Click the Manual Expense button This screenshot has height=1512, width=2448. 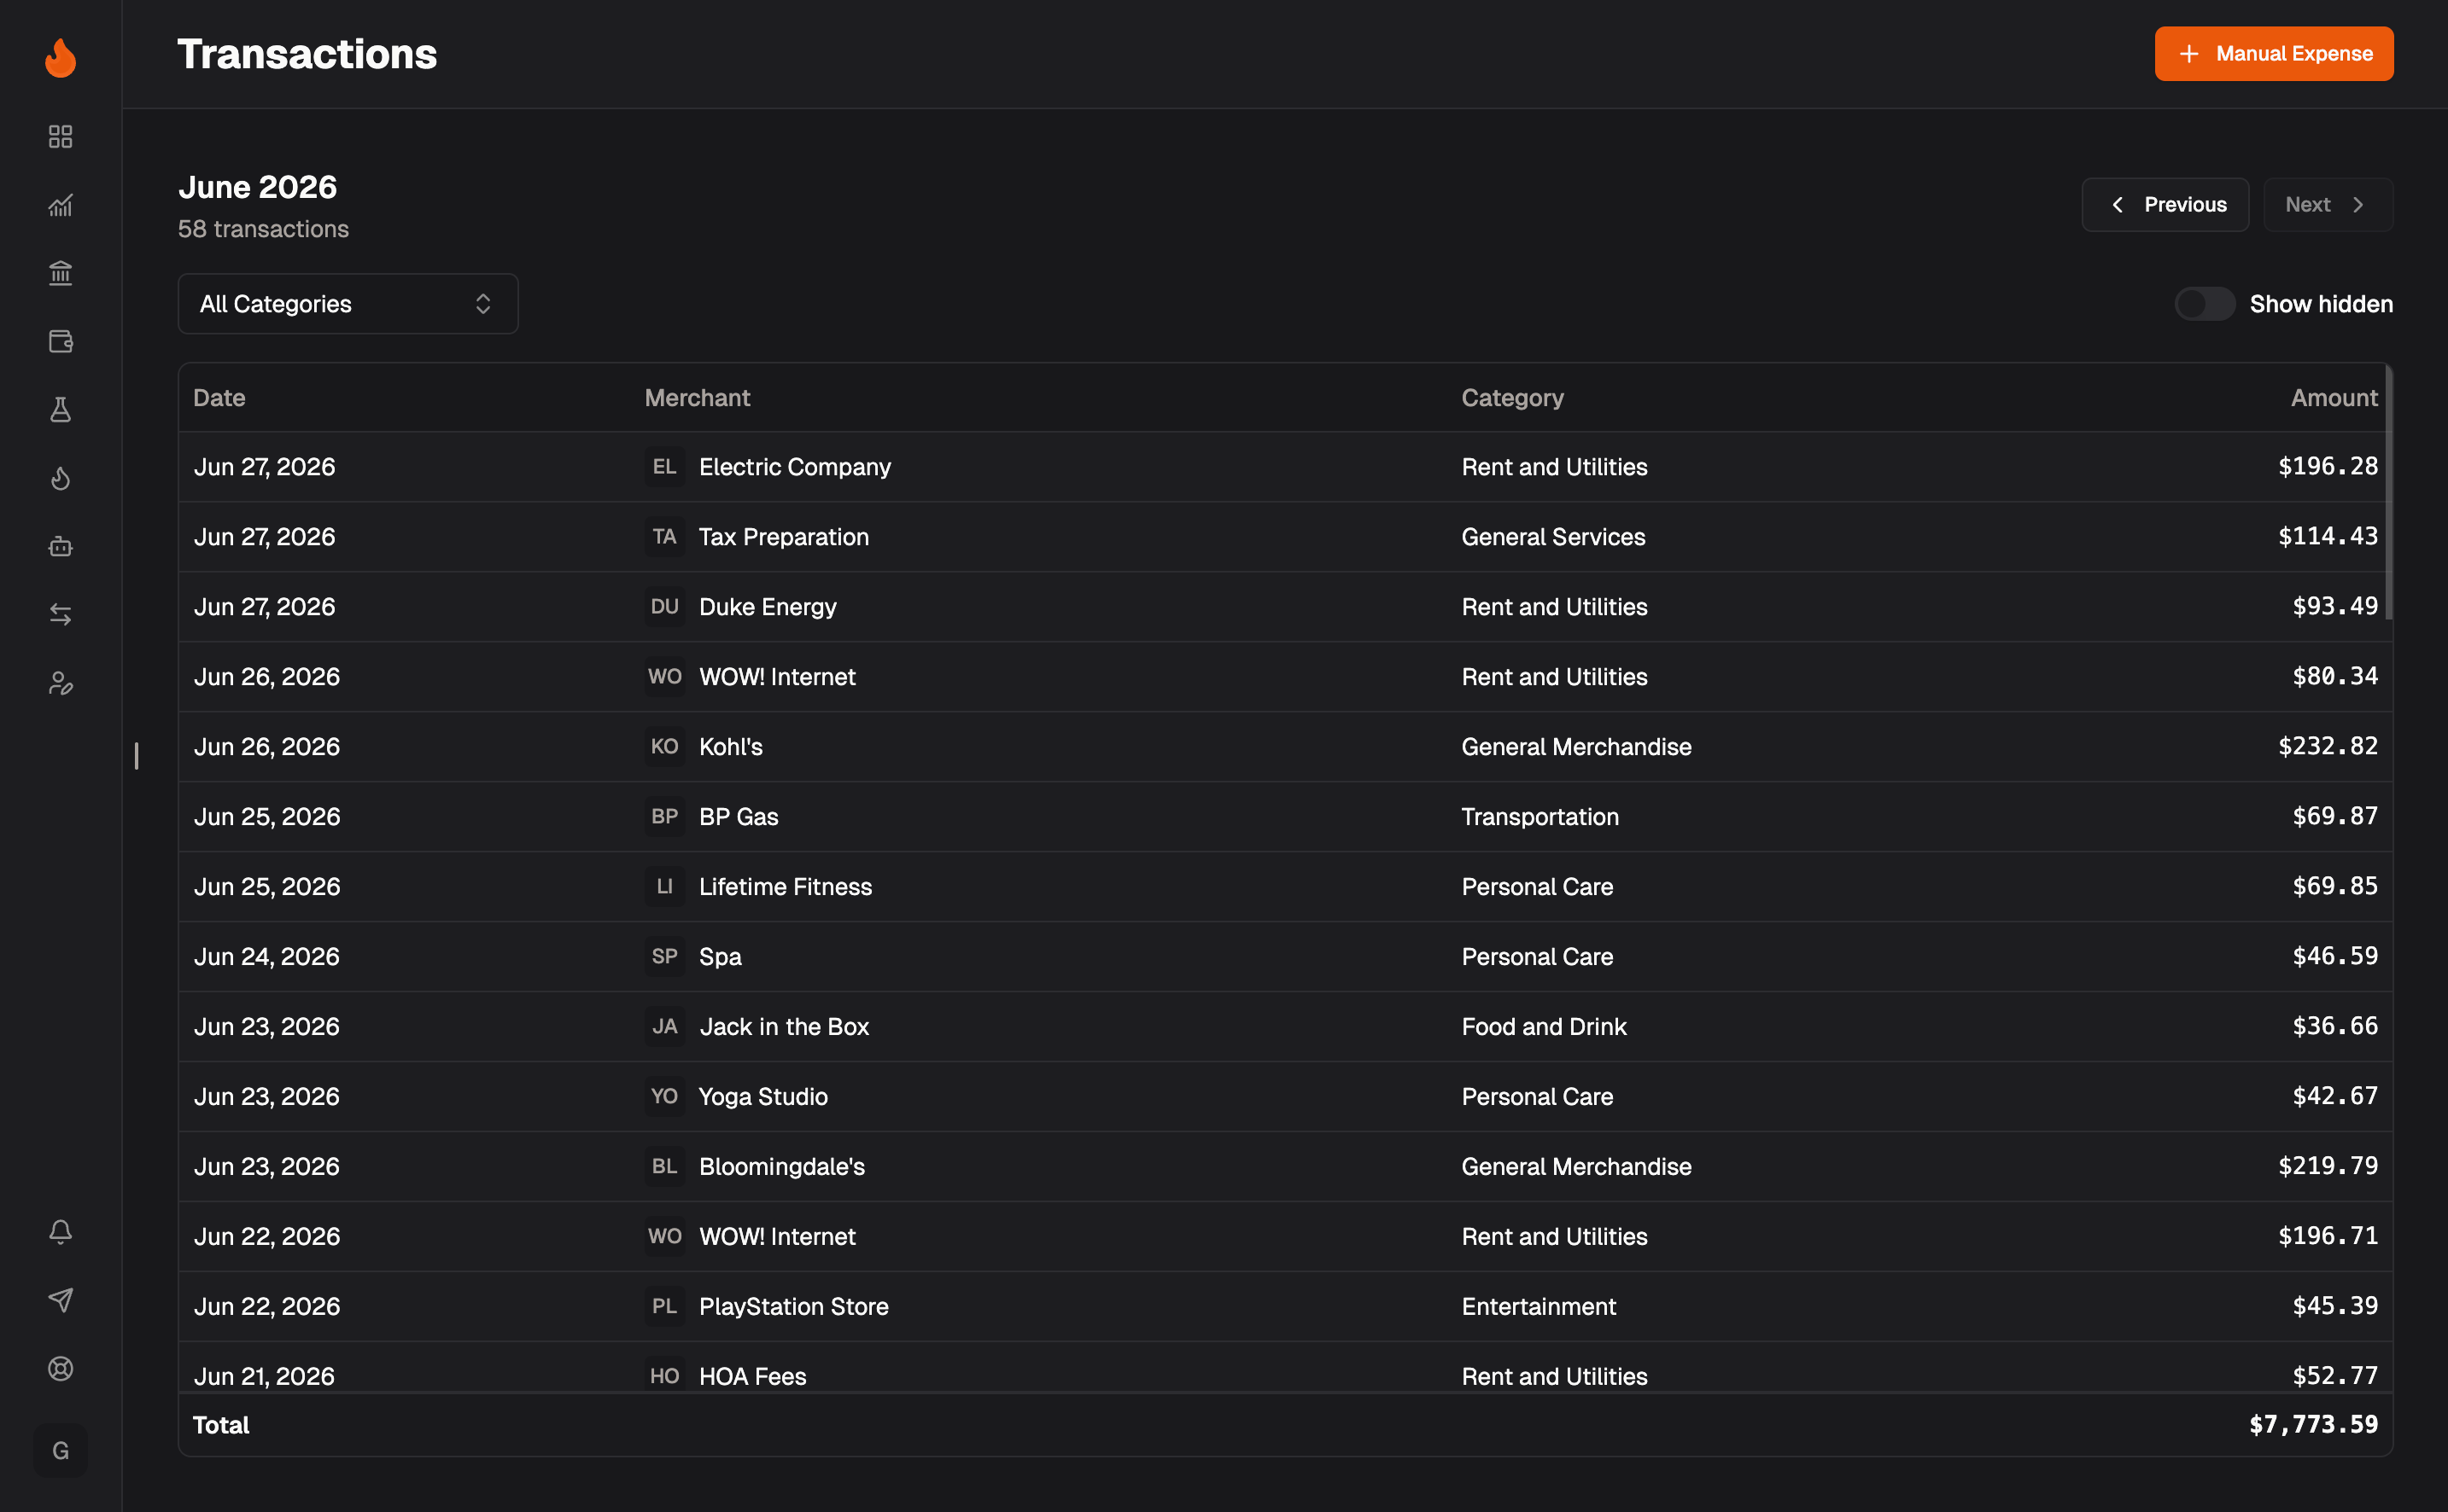pyautogui.click(x=2273, y=54)
